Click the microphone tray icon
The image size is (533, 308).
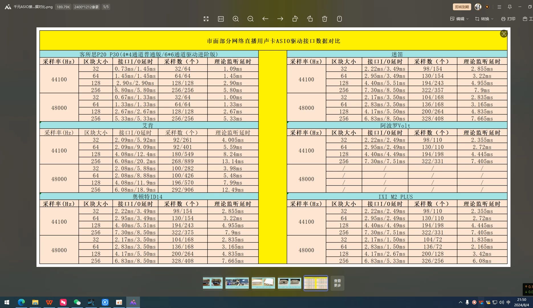click(467, 302)
